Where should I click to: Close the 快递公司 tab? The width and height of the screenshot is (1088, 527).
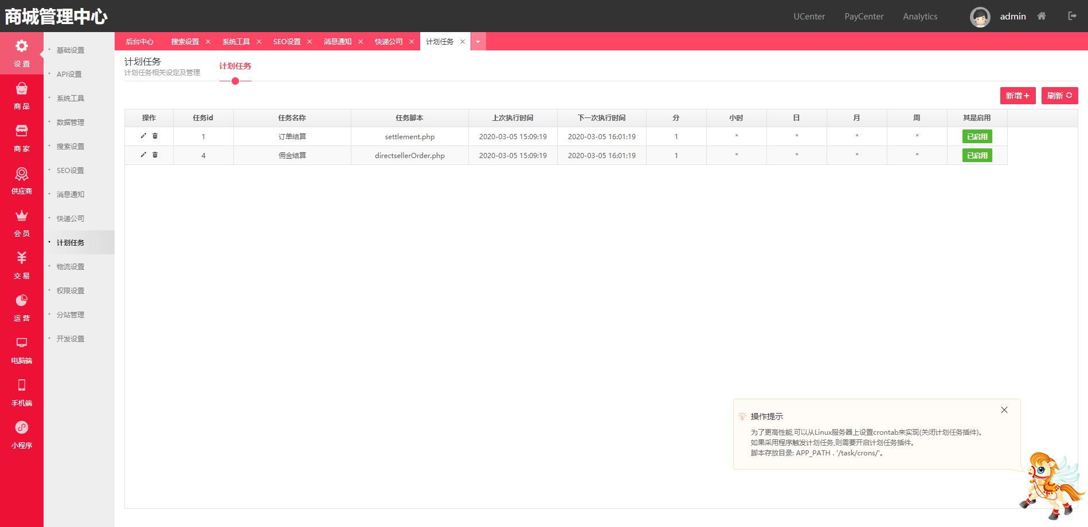(412, 42)
